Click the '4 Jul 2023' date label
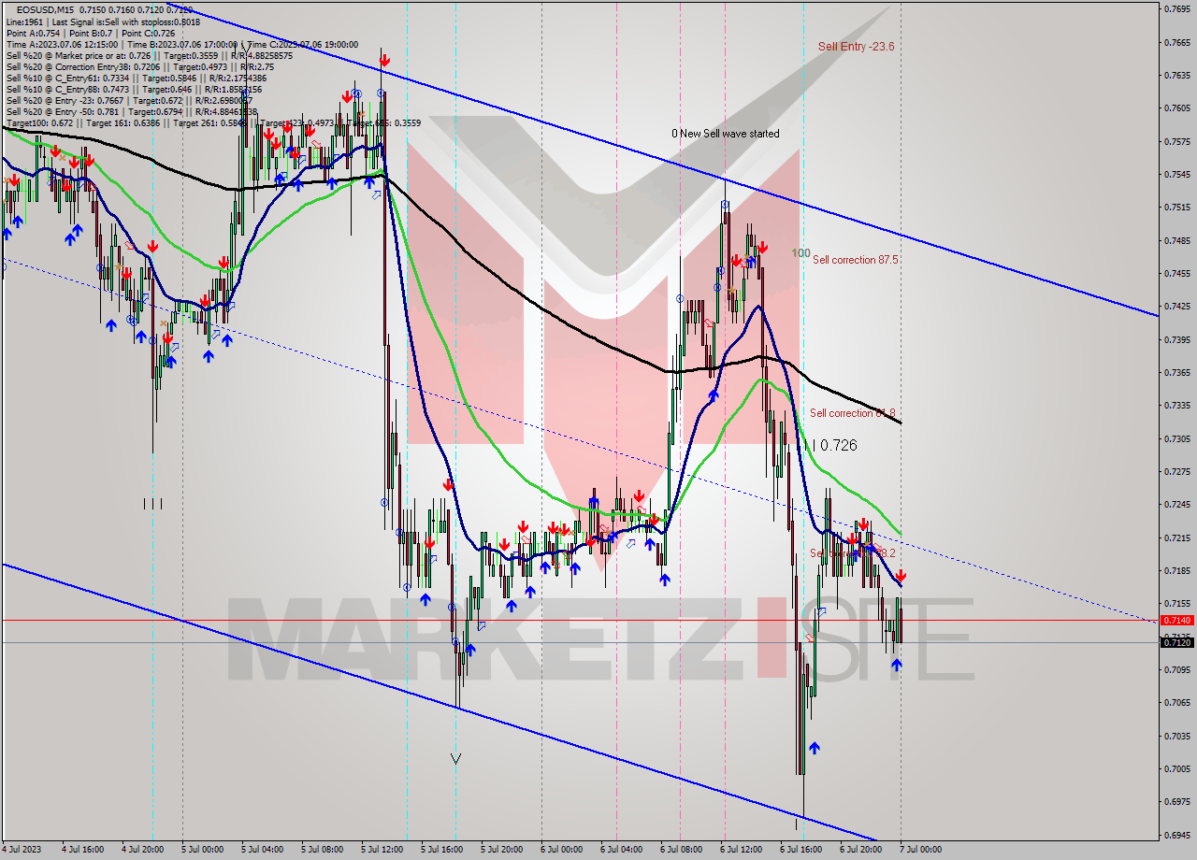The height and width of the screenshot is (860, 1197). tap(23, 850)
